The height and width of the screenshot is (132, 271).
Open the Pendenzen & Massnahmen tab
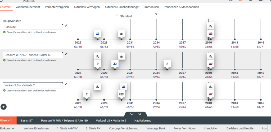click(181, 7)
